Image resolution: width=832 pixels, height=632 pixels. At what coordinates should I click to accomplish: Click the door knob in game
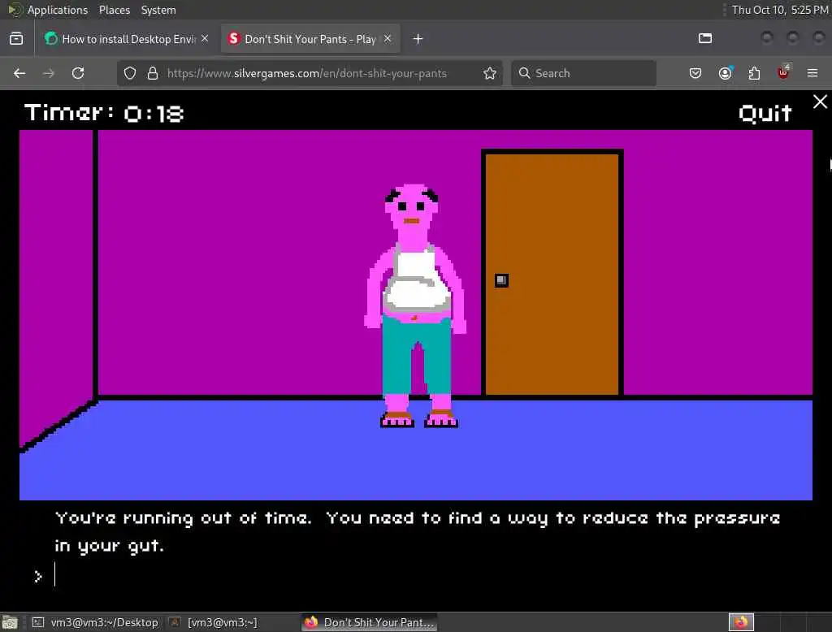(501, 280)
